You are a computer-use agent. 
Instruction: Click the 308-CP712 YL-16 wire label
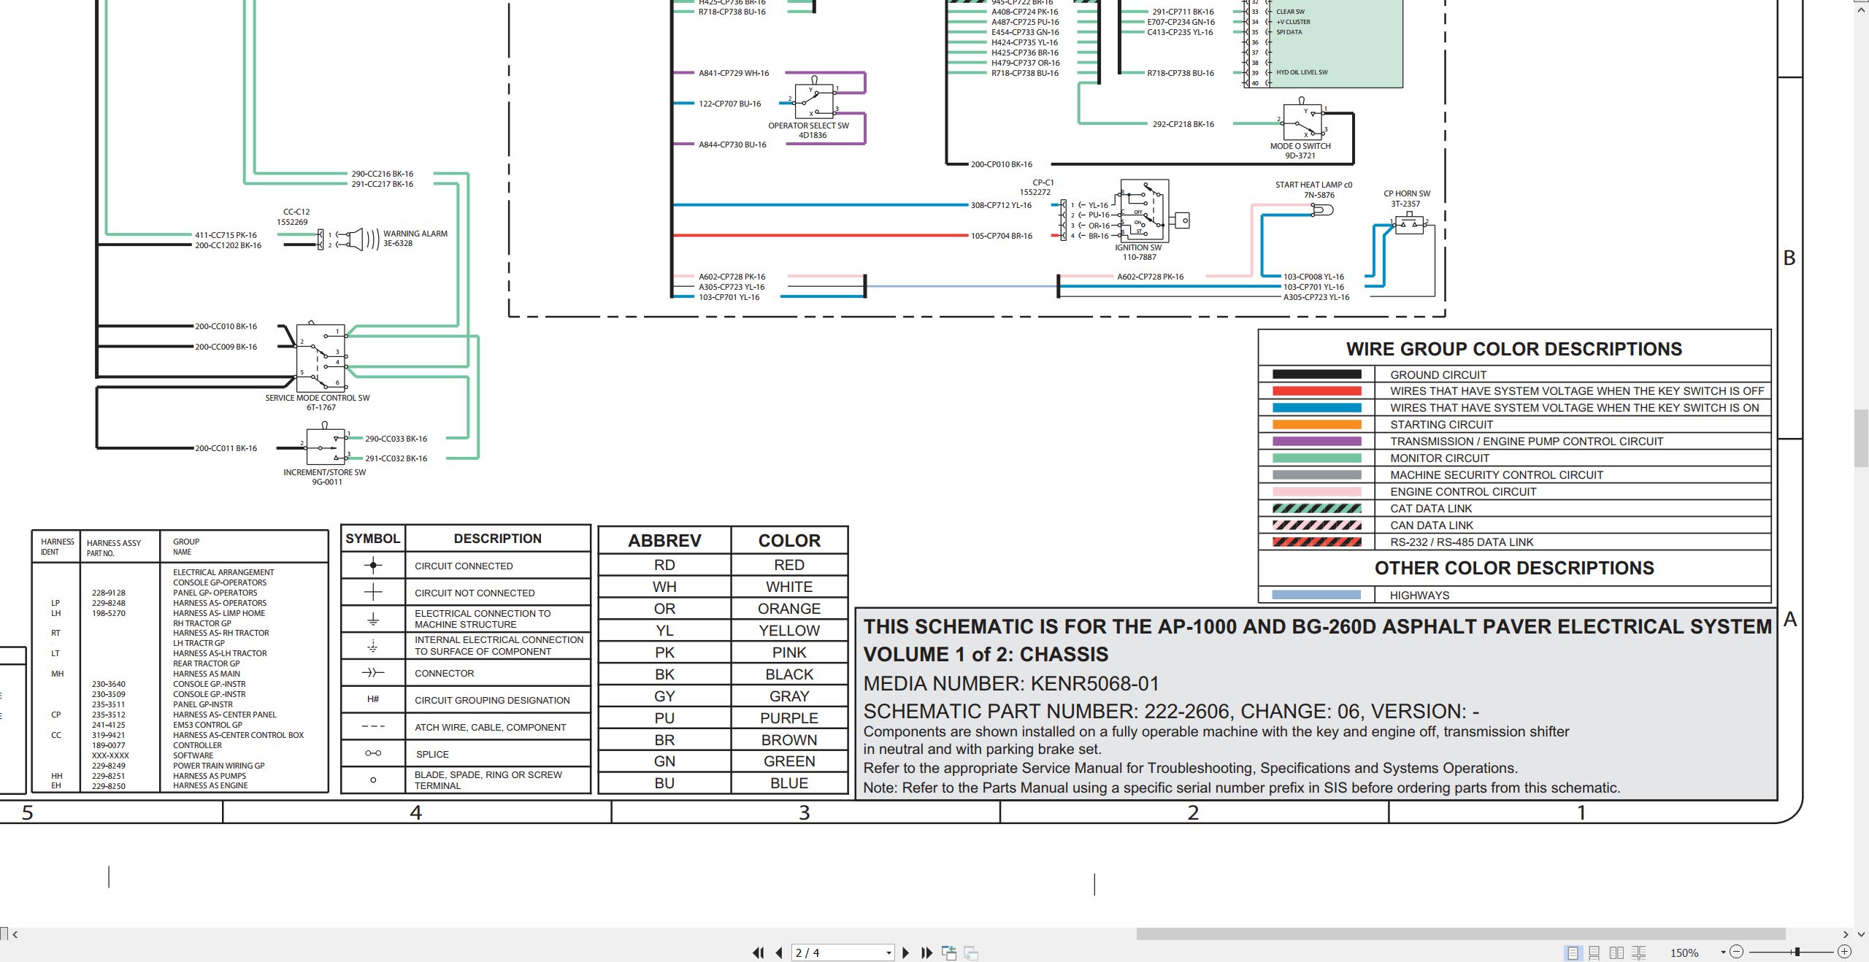pos(1001,205)
